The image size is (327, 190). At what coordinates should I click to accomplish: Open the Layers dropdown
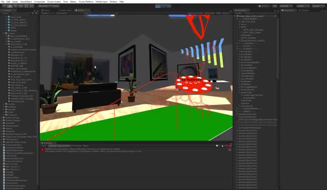[303, 6]
